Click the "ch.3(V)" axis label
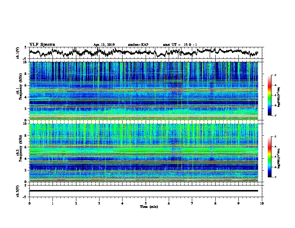Screen dimensions: 295x228 [x=18, y=191]
